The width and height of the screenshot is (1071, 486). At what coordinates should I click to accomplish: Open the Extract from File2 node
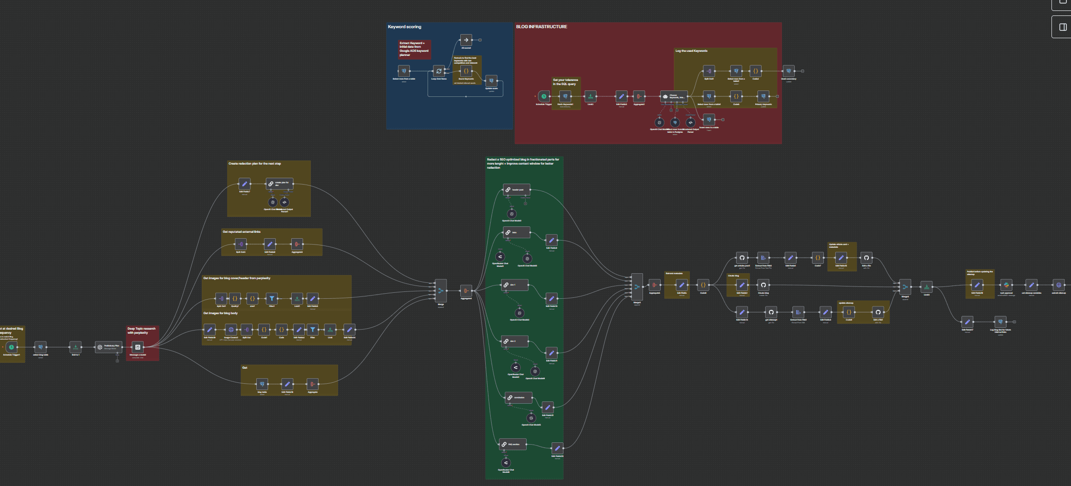point(798,312)
